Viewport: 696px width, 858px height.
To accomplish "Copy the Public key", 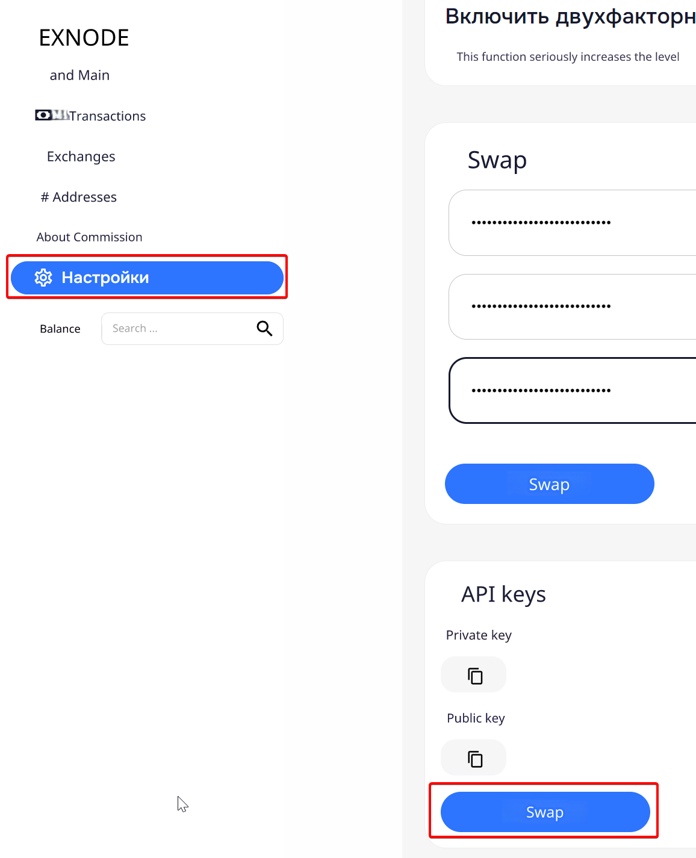I will pos(474,759).
